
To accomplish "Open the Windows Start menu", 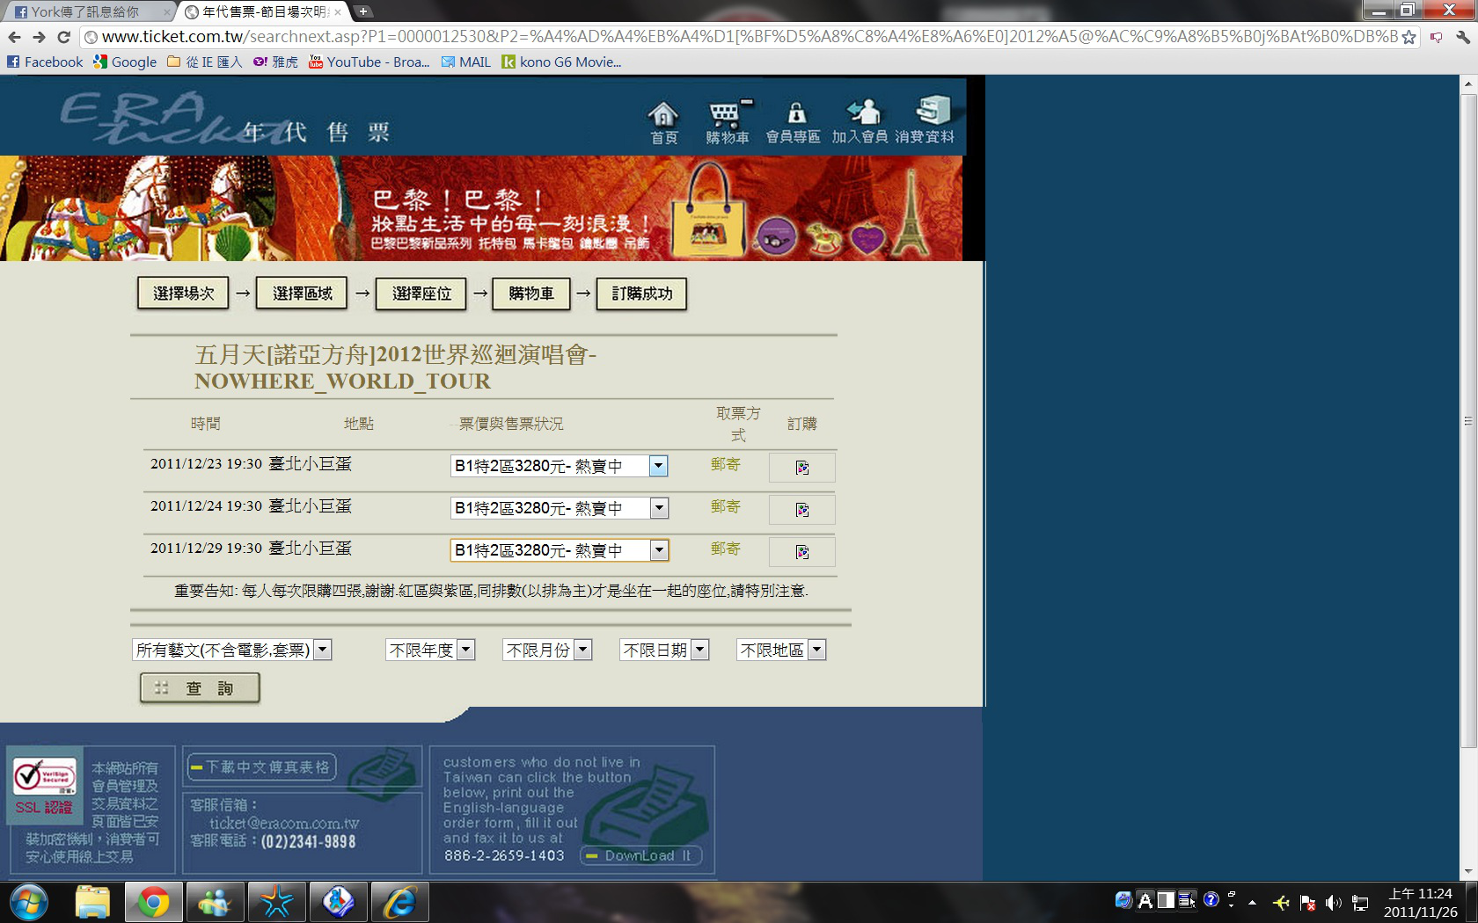I will (29, 903).
